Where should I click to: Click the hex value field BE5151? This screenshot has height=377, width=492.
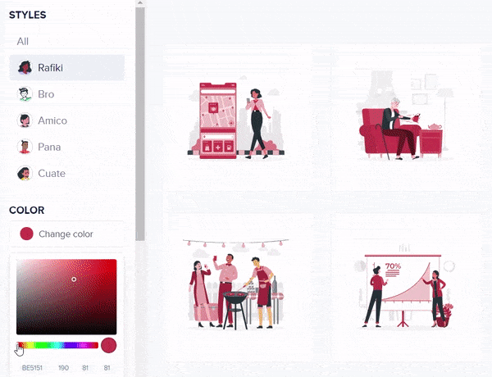pyautogui.click(x=32, y=368)
